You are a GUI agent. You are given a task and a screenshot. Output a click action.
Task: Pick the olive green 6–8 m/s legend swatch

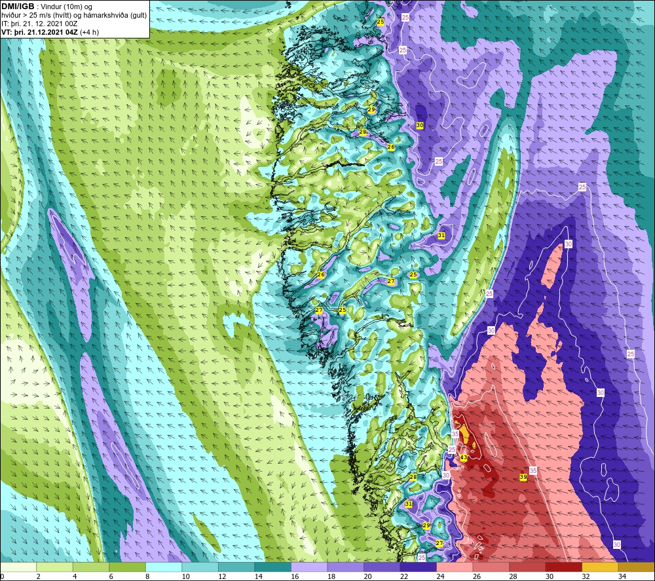tap(128, 567)
